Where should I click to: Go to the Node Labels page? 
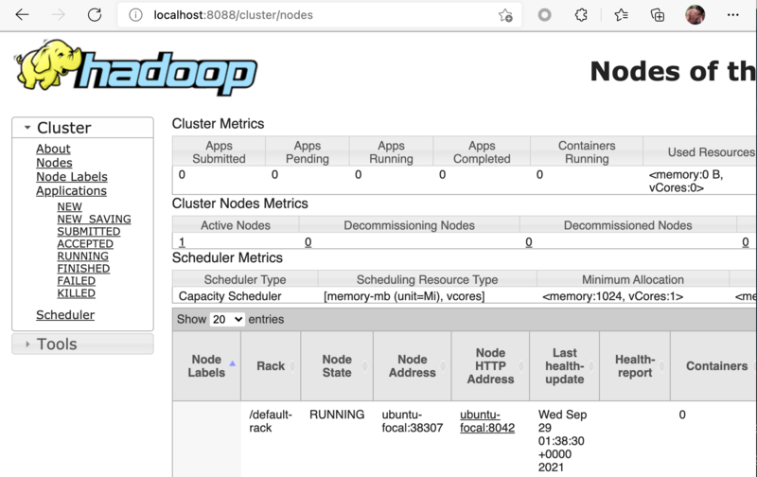(x=72, y=177)
